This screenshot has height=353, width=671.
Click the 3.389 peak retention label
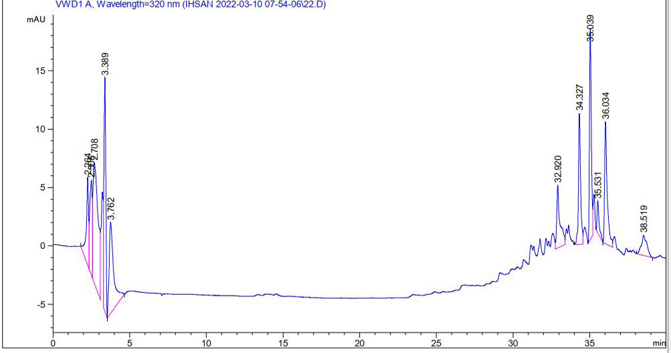point(105,64)
